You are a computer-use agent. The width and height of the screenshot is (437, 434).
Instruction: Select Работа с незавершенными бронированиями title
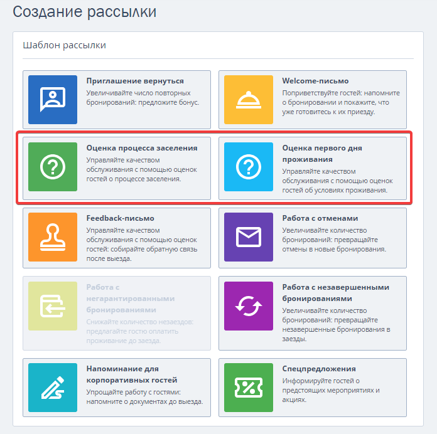335,293
